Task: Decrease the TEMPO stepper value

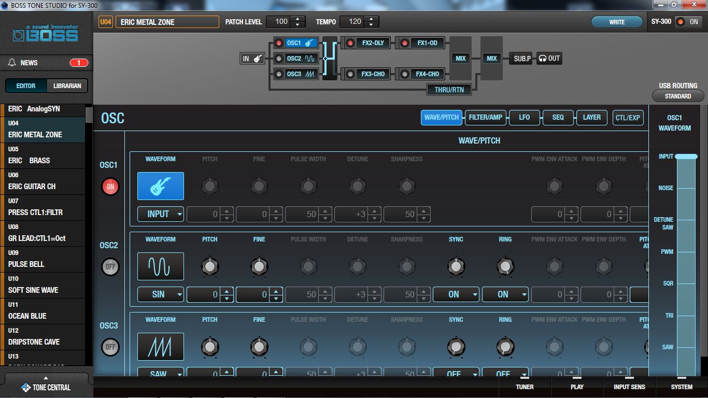Action: [x=371, y=25]
